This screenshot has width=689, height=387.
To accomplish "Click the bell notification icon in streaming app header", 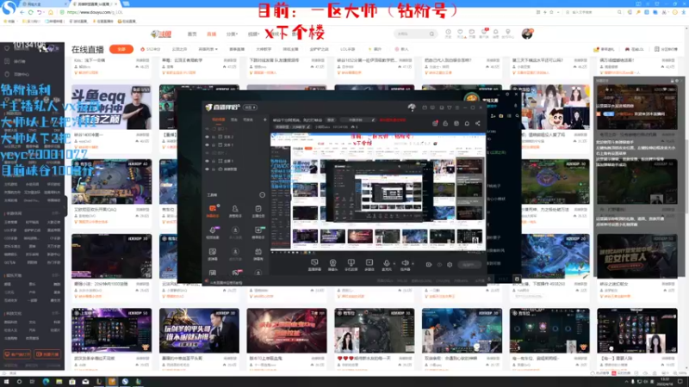I will [467, 123].
